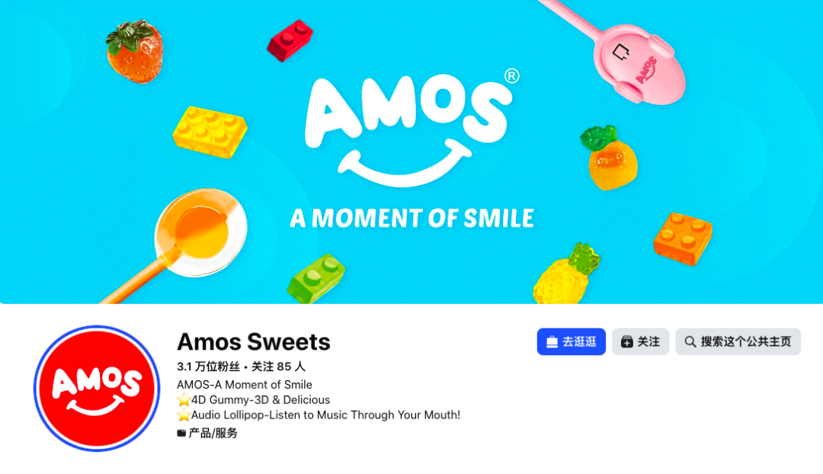
Task: Click the 产品/服务 category link
Action: click(x=213, y=433)
